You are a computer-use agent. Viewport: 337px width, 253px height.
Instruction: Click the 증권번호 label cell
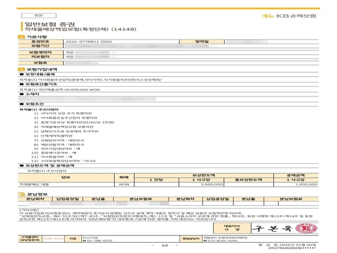tap(41, 41)
